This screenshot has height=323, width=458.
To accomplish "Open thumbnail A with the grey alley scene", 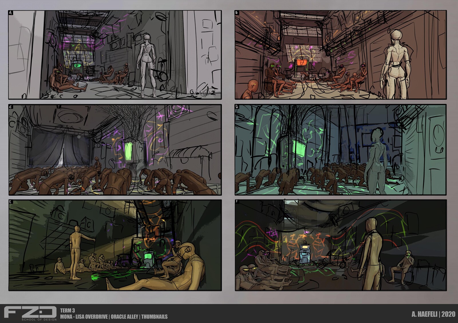I will [x=115, y=55].
